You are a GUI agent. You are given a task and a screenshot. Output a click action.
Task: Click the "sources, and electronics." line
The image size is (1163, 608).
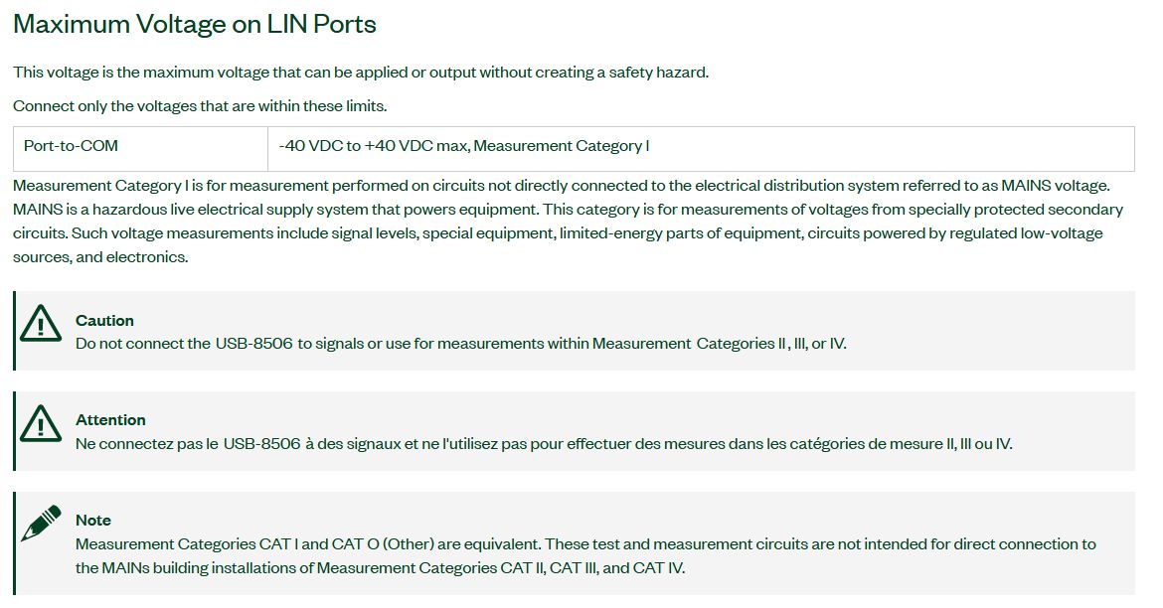click(100, 257)
